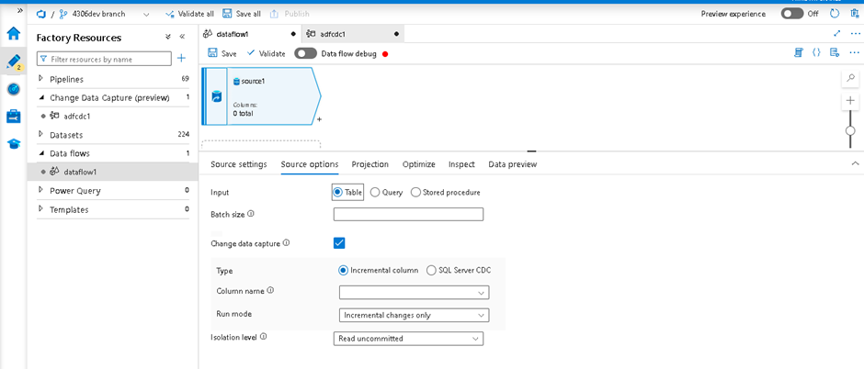Collapse the Data flows node

coord(40,153)
